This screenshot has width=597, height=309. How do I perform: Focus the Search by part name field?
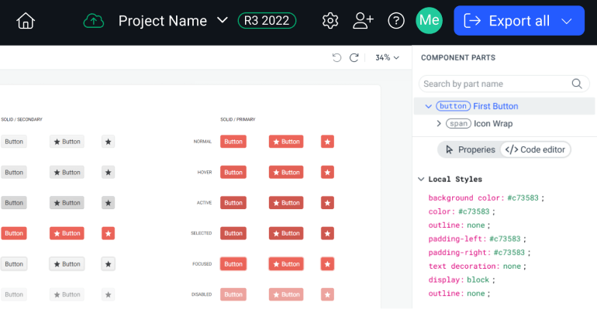pos(504,84)
